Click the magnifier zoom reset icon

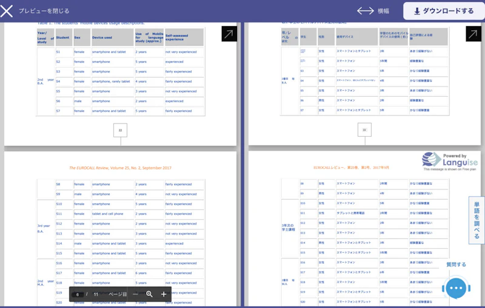(149, 294)
